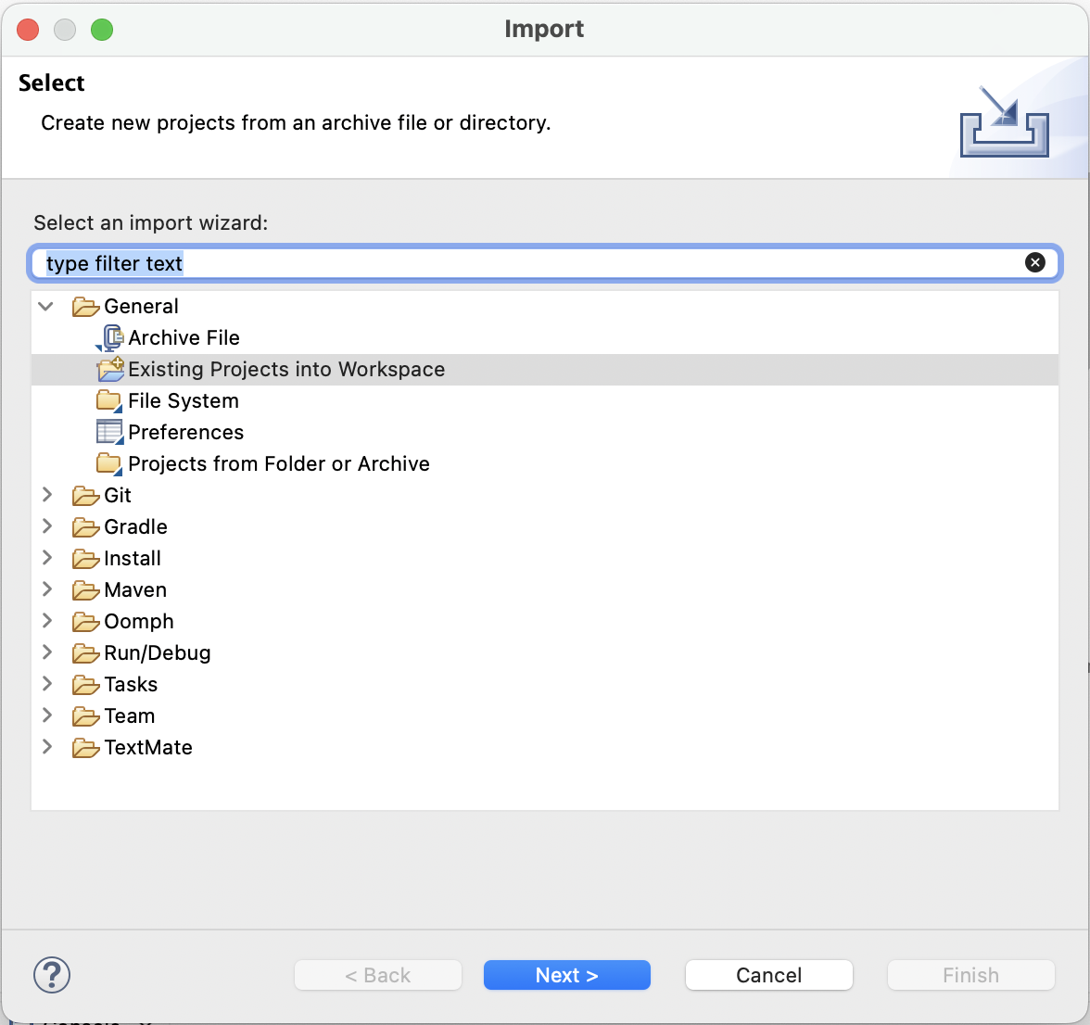Expand the Run/Debug category
Viewport: 1090px width, 1025px height.
tap(46, 652)
